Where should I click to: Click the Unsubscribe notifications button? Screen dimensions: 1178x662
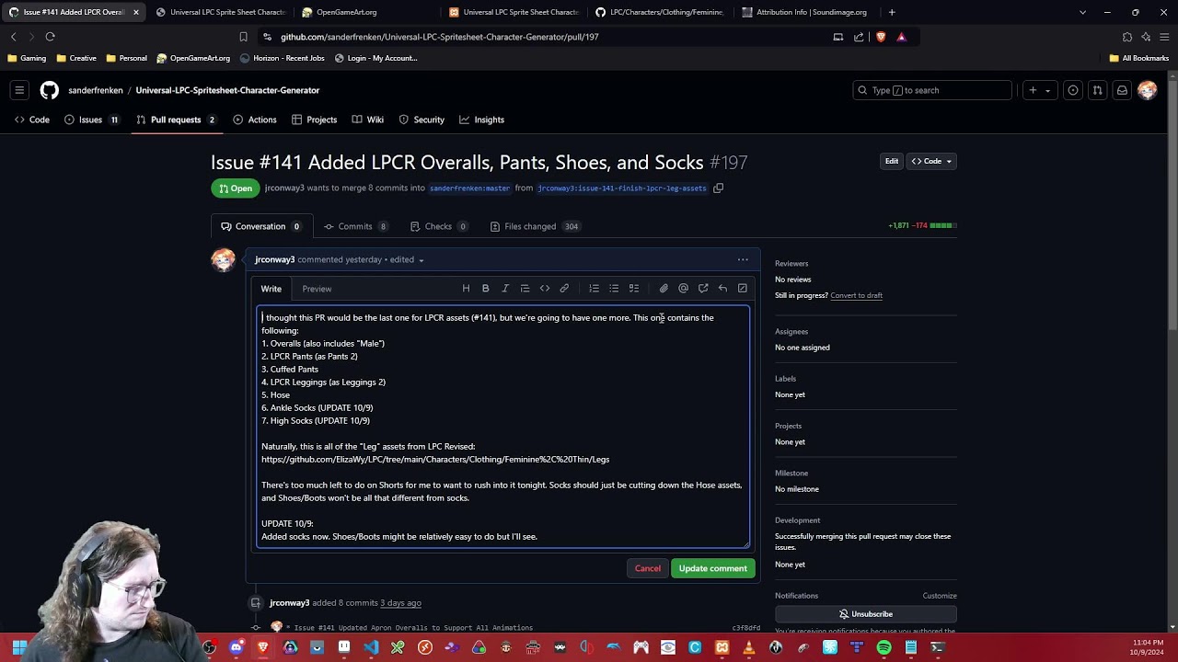pyautogui.click(x=866, y=614)
